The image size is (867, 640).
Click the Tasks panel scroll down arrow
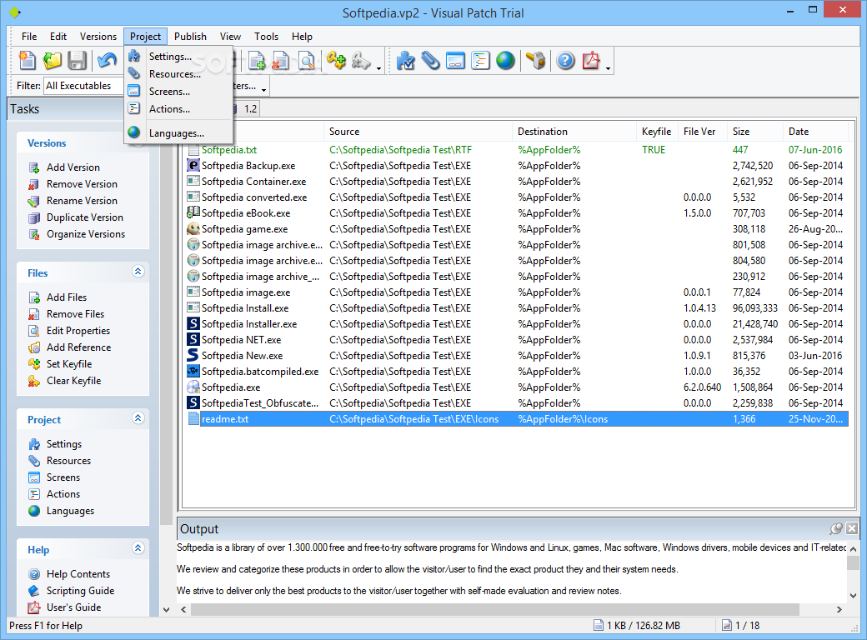tap(166, 610)
